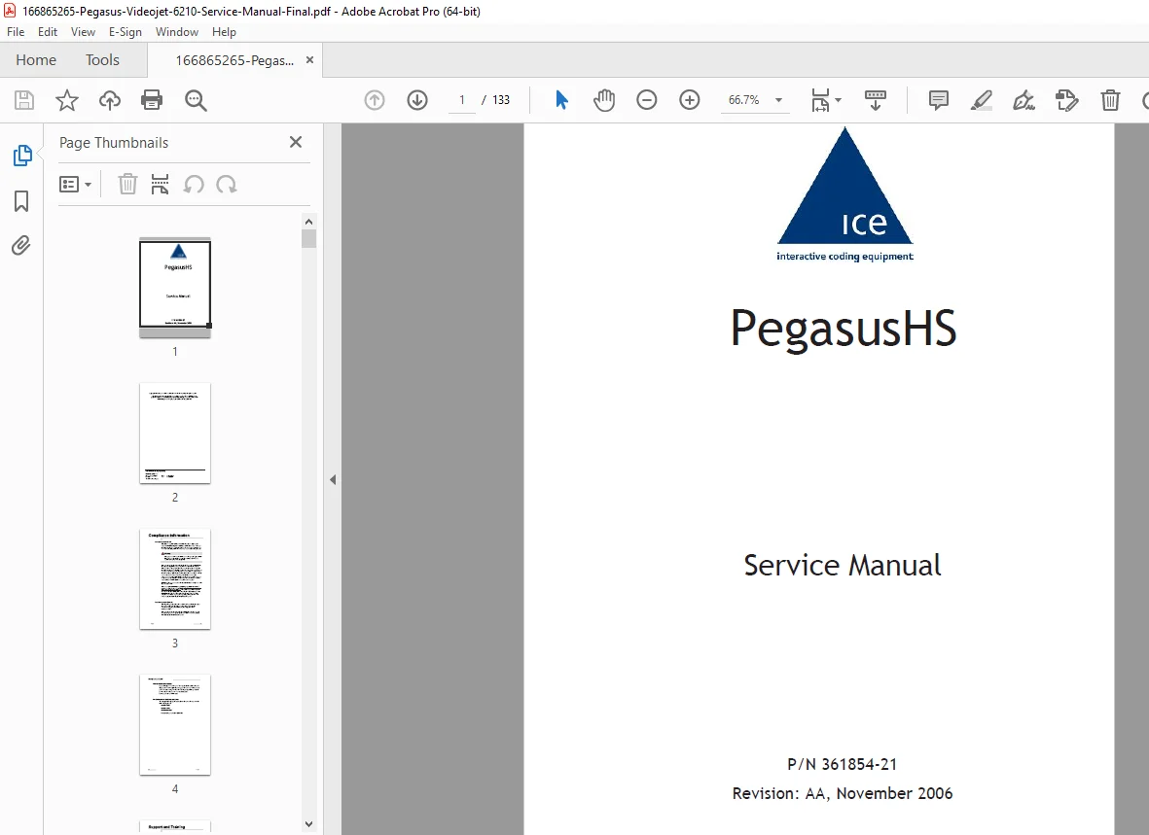Open the read mode keyboard icon
This screenshot has height=835, width=1149.
point(875,100)
